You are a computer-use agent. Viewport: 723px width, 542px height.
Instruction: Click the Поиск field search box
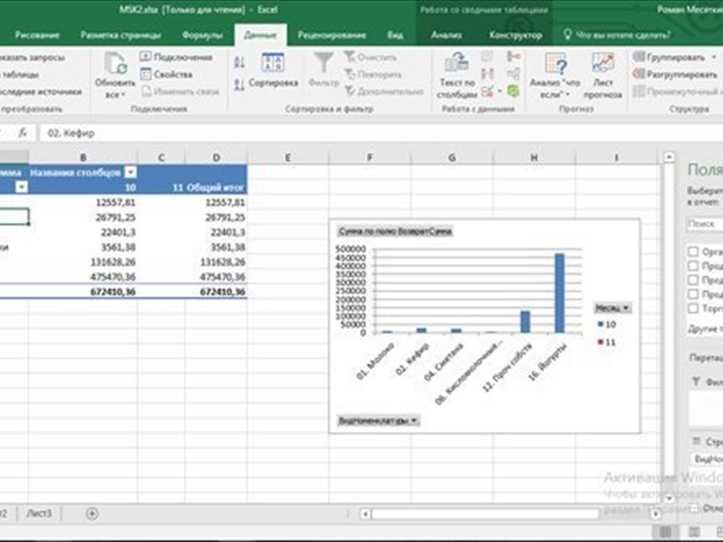705,223
